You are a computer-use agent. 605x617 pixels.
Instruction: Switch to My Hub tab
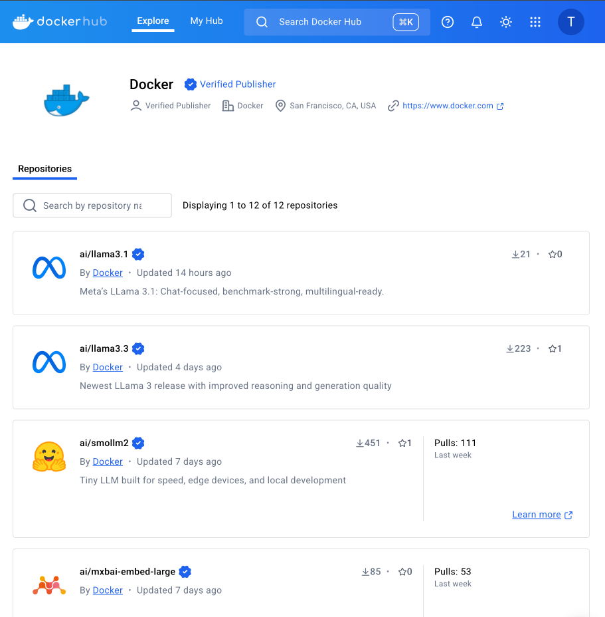click(x=207, y=21)
